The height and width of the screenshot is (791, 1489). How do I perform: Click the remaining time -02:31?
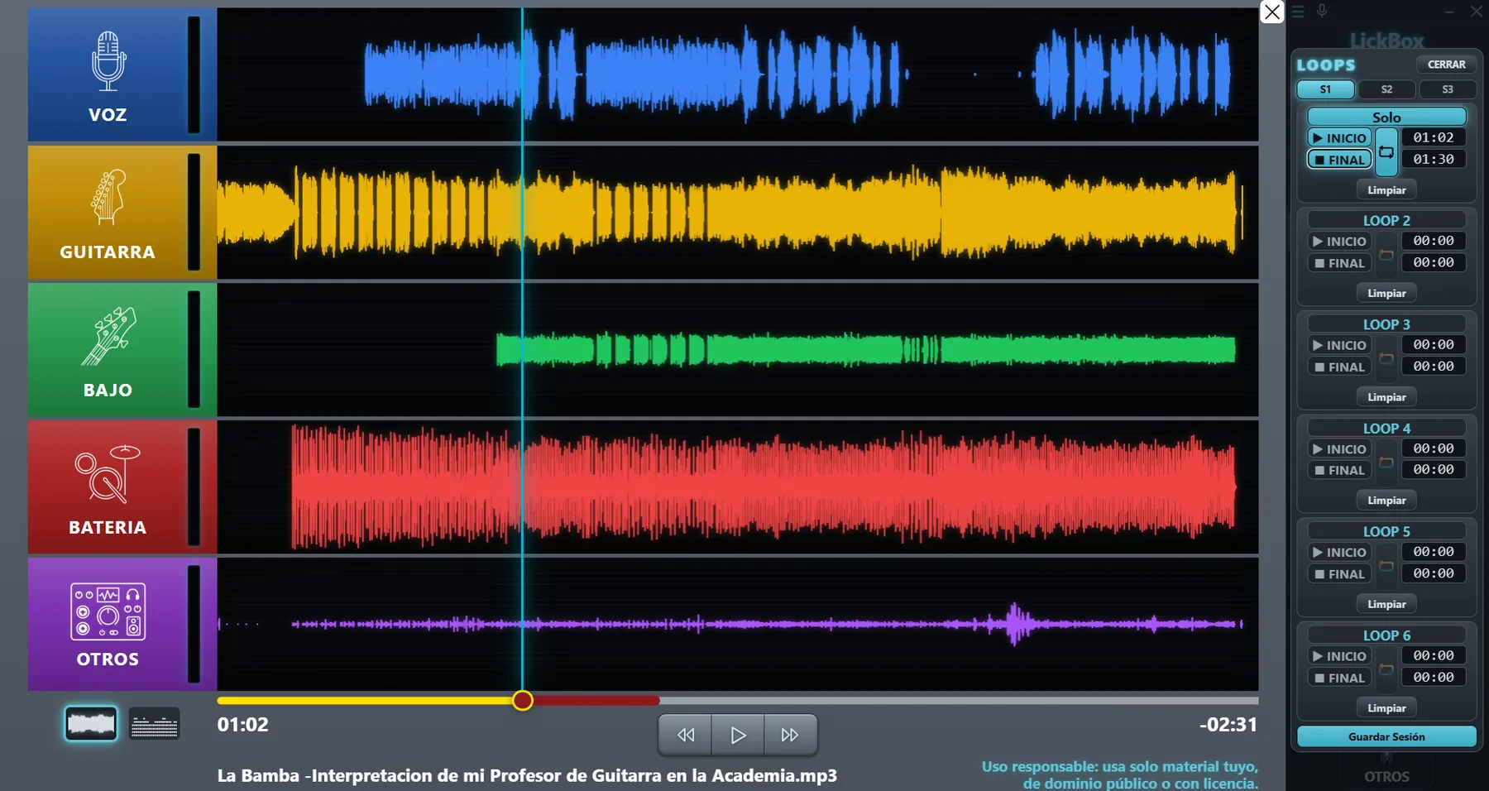click(1228, 725)
